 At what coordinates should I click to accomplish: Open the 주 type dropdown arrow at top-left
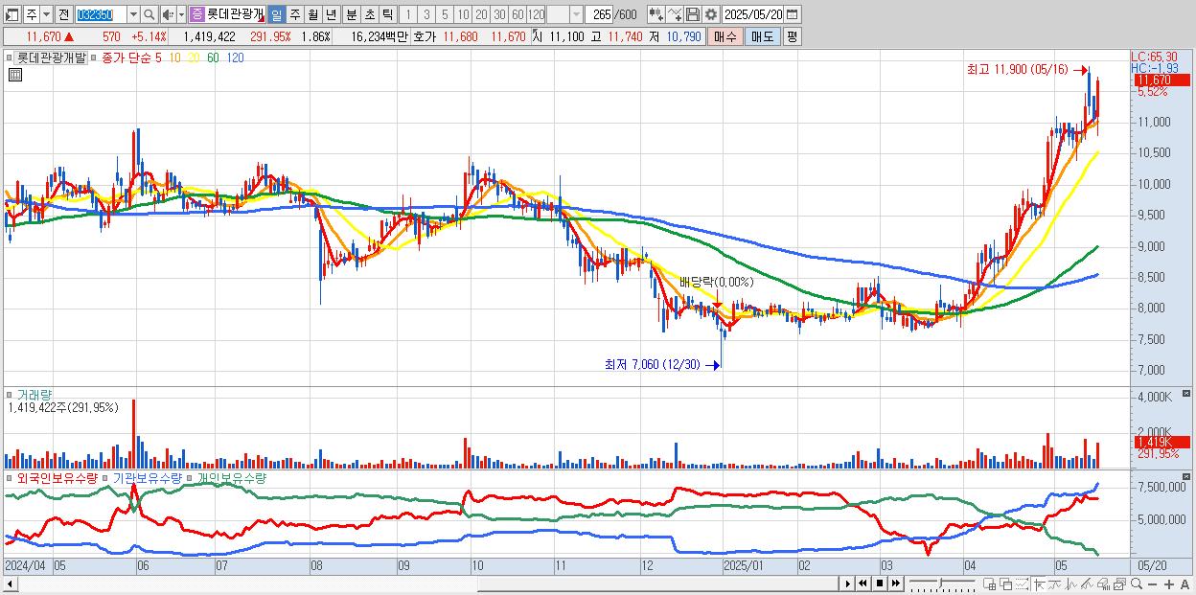[x=46, y=14]
